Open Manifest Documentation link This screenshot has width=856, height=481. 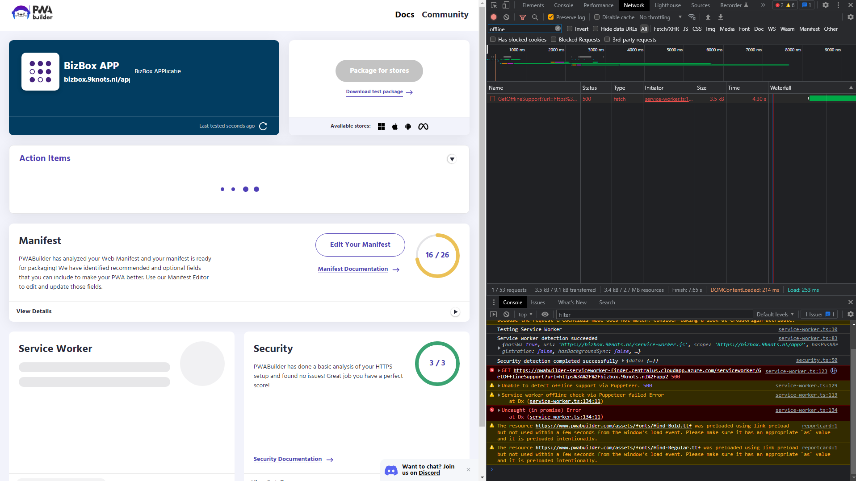pos(352,269)
